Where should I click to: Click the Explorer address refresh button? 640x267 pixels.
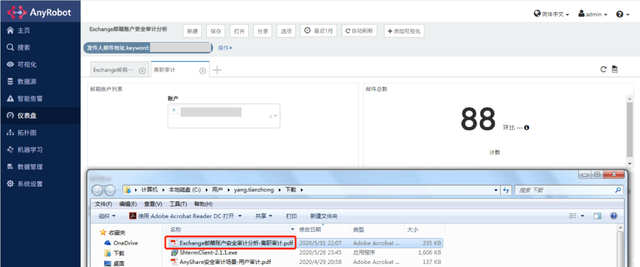tap(506, 190)
